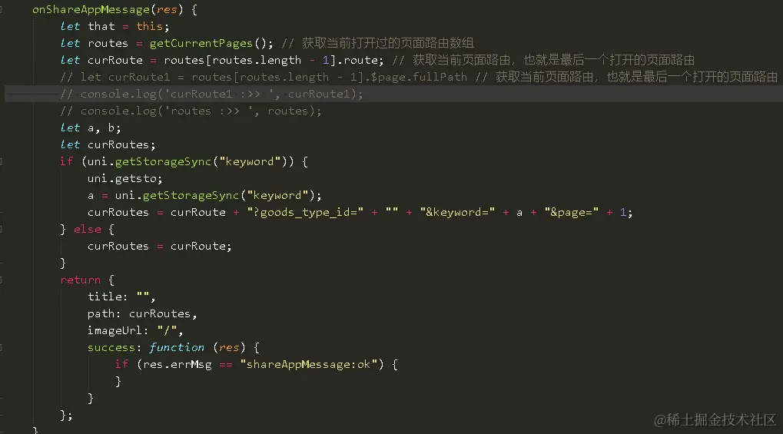Click 'routes' in the 'let routes' declaration
783x434 pixels.
click(x=108, y=44)
